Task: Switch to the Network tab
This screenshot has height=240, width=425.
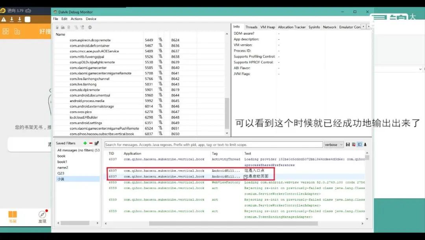Action: point(330,27)
